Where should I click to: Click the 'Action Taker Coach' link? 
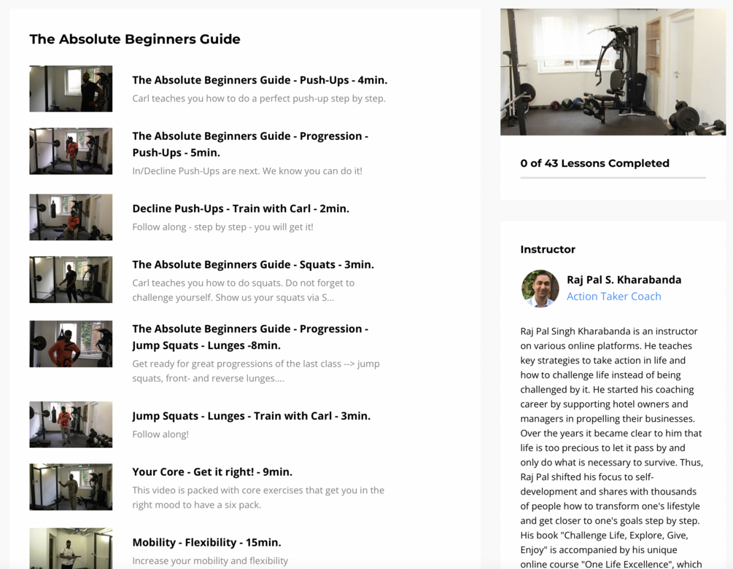click(x=614, y=297)
